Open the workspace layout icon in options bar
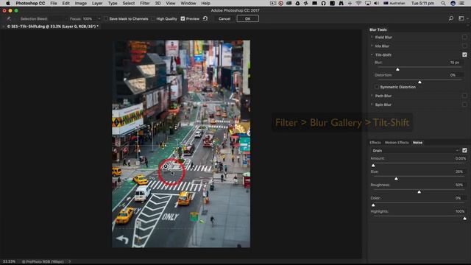Viewport: 471px width, 265px height. (x=461, y=18)
